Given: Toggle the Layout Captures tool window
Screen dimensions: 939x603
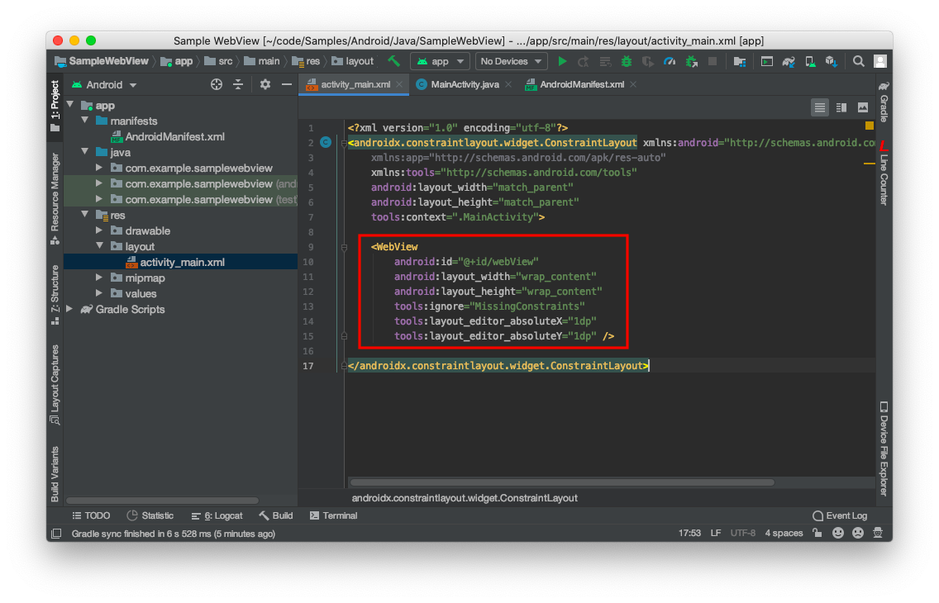Looking at the screenshot, I should [x=55, y=385].
